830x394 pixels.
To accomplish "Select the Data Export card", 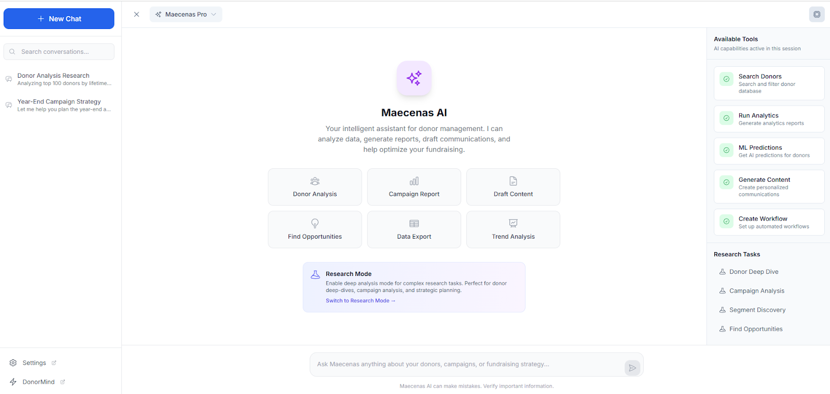I will 414,229.
